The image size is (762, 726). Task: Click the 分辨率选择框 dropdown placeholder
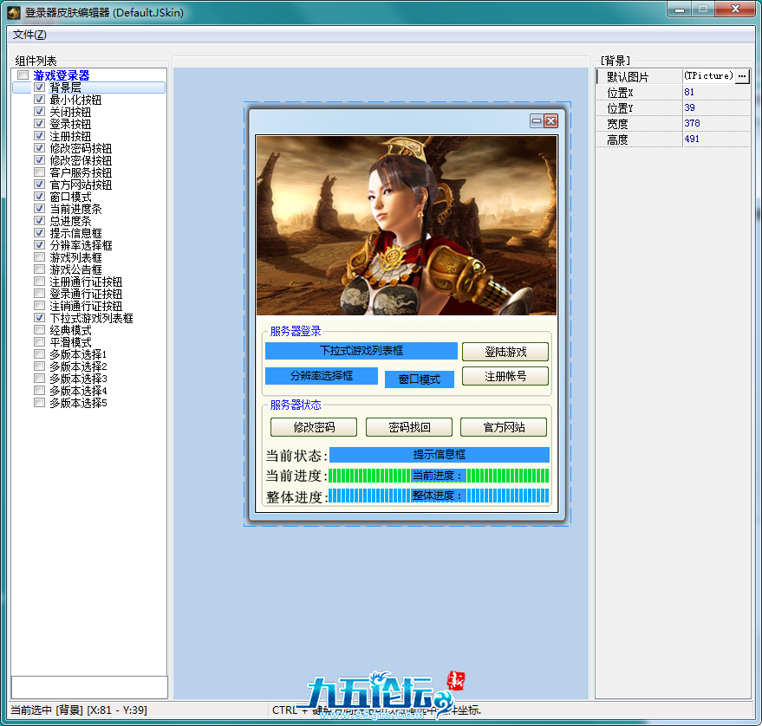(x=321, y=376)
